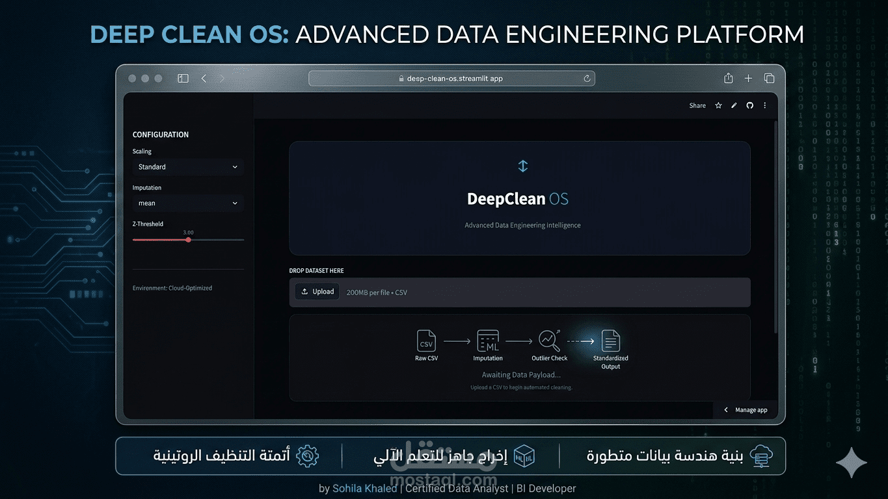This screenshot has height=499, width=888.
Task: Open a new tab with plus icon
Action: point(748,78)
